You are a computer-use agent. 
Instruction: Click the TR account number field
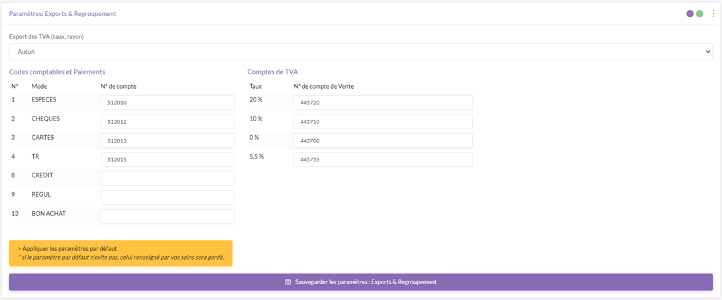[x=167, y=160]
